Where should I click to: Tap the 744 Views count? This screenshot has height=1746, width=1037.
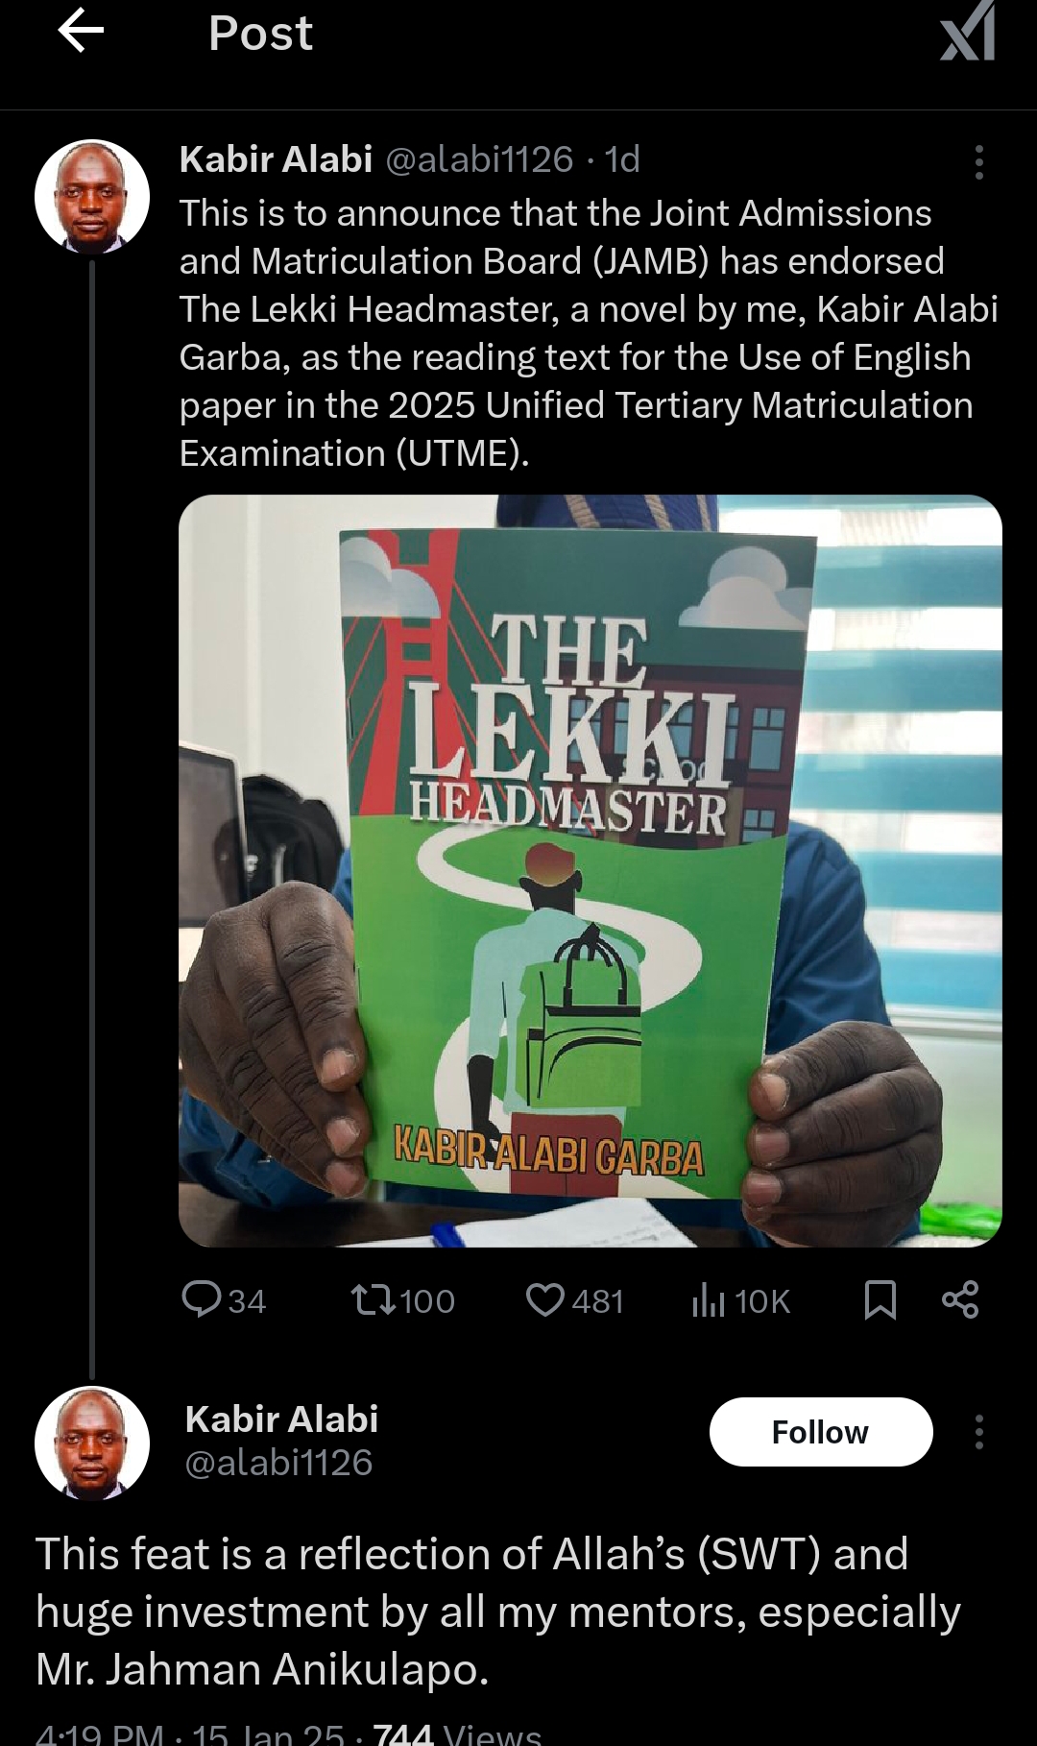tap(457, 1734)
